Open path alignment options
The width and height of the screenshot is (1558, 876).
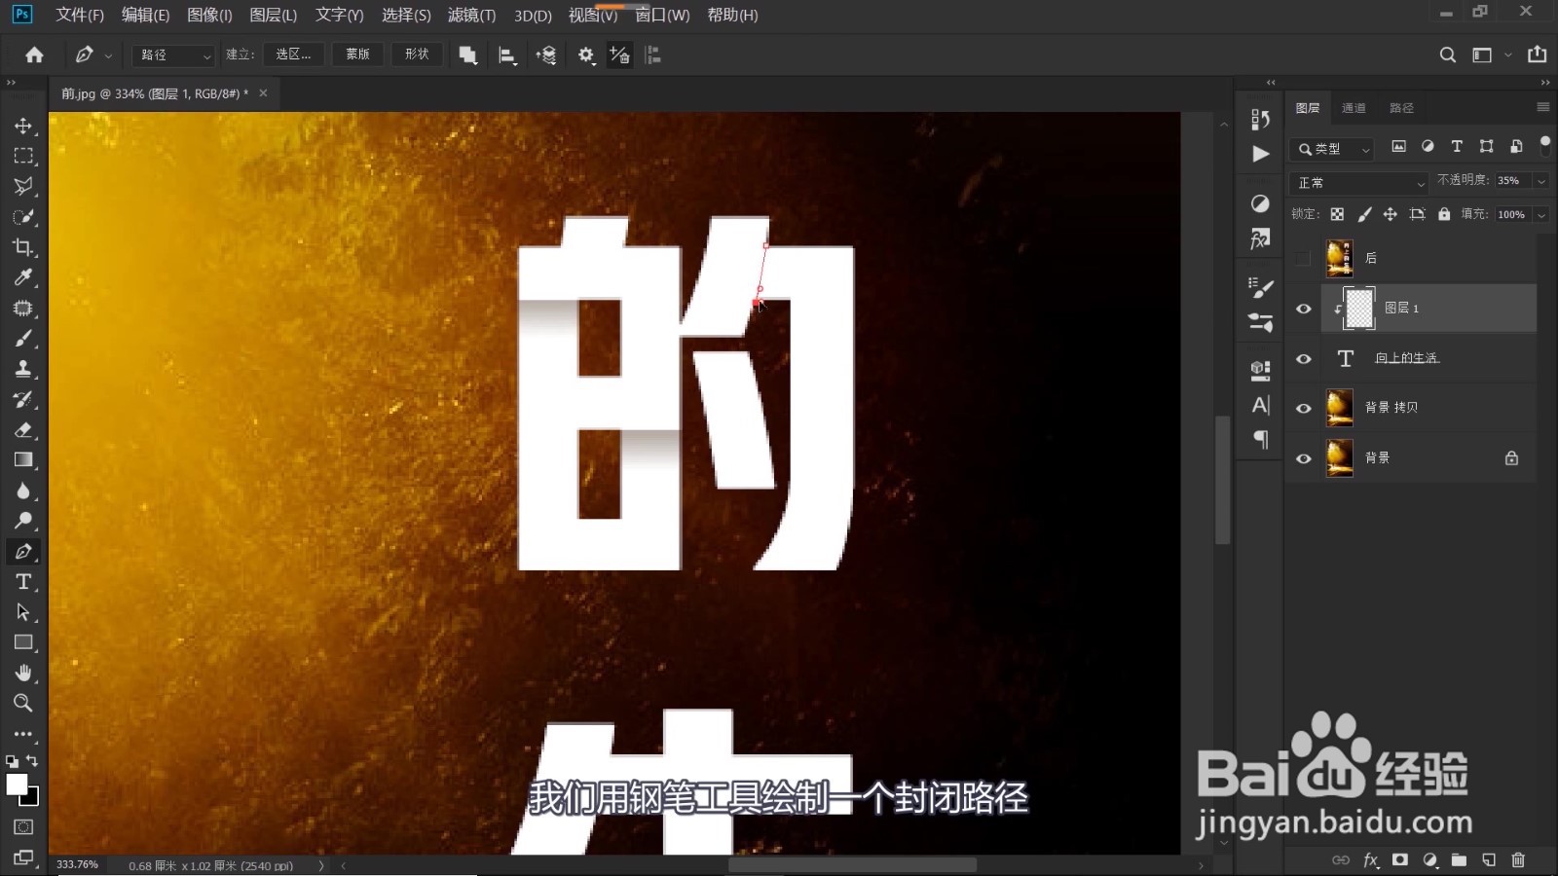pos(507,55)
